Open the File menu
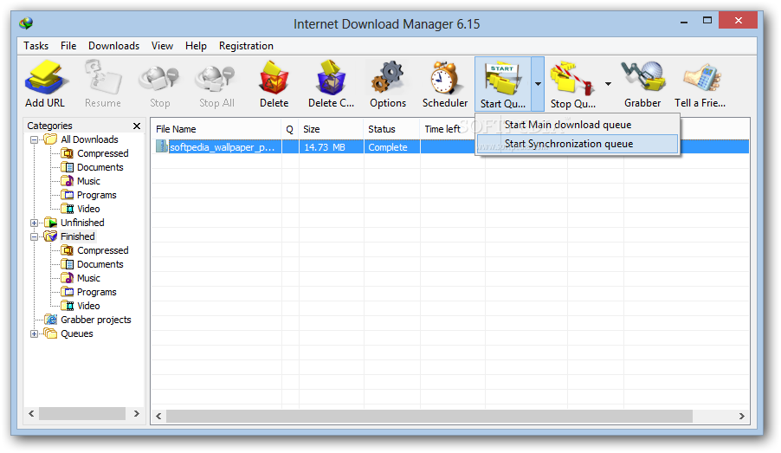 click(68, 46)
